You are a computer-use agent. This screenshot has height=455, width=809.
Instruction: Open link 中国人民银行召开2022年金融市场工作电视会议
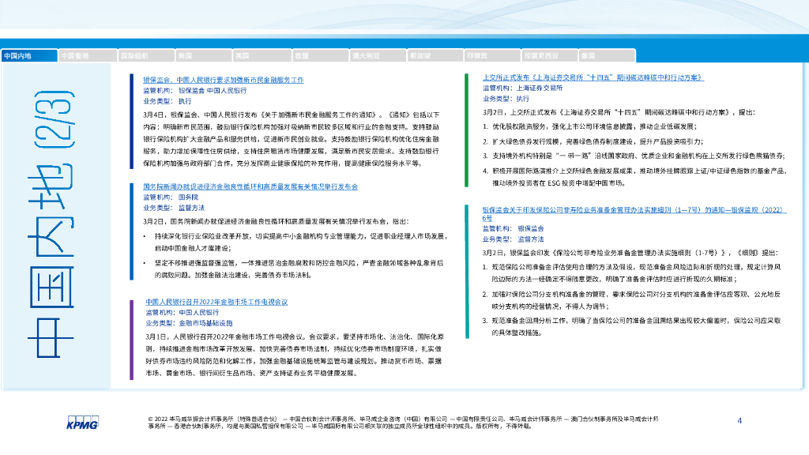tap(216, 302)
